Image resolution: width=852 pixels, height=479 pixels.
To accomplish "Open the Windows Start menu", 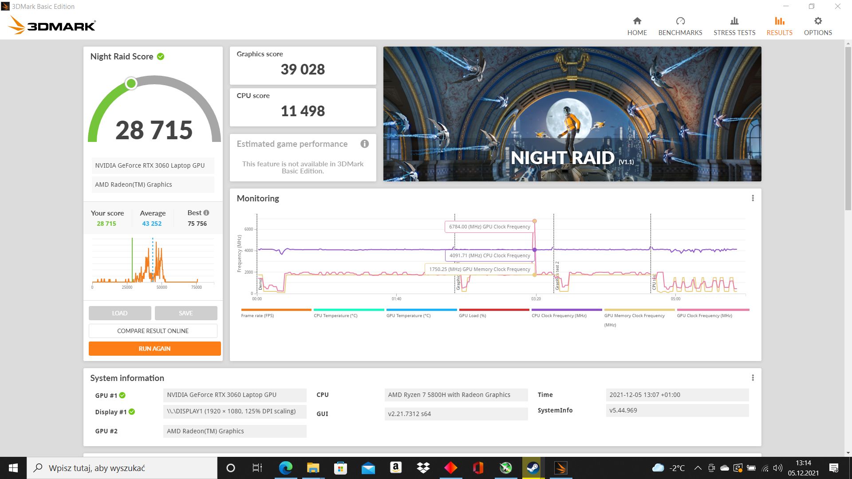I will [x=13, y=468].
